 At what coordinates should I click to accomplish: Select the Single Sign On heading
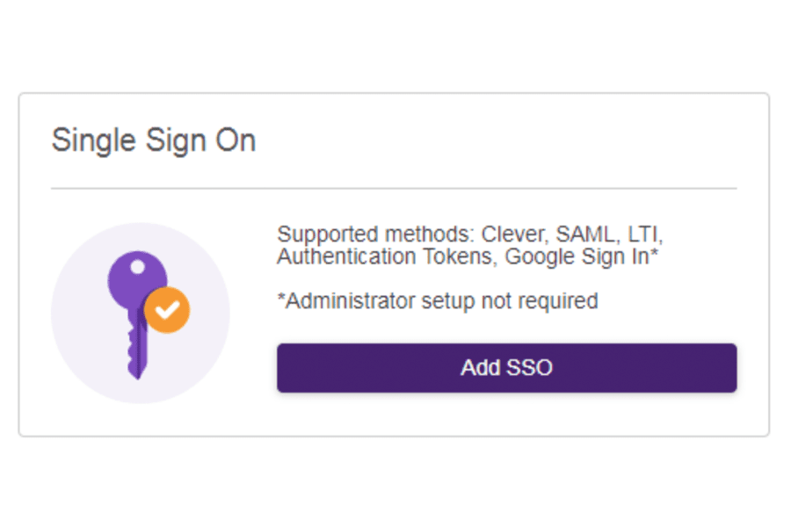click(x=154, y=141)
